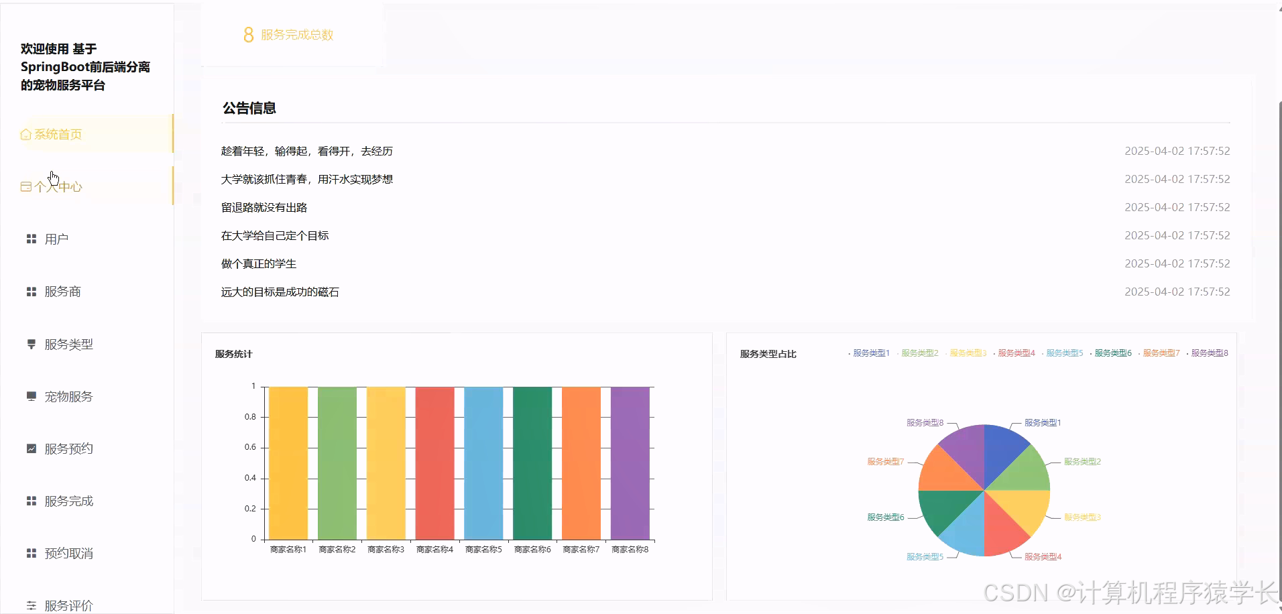Select 服务完成 in the sidebar
This screenshot has width=1282, height=614.
87,501
